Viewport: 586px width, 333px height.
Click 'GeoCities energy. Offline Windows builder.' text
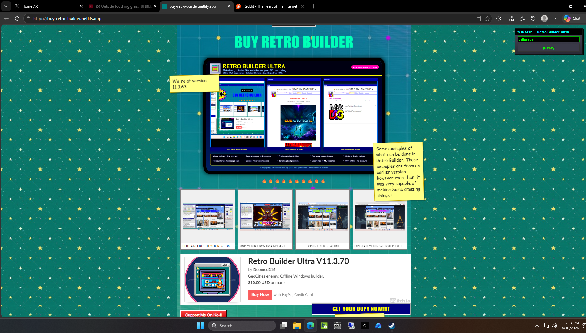(x=286, y=276)
